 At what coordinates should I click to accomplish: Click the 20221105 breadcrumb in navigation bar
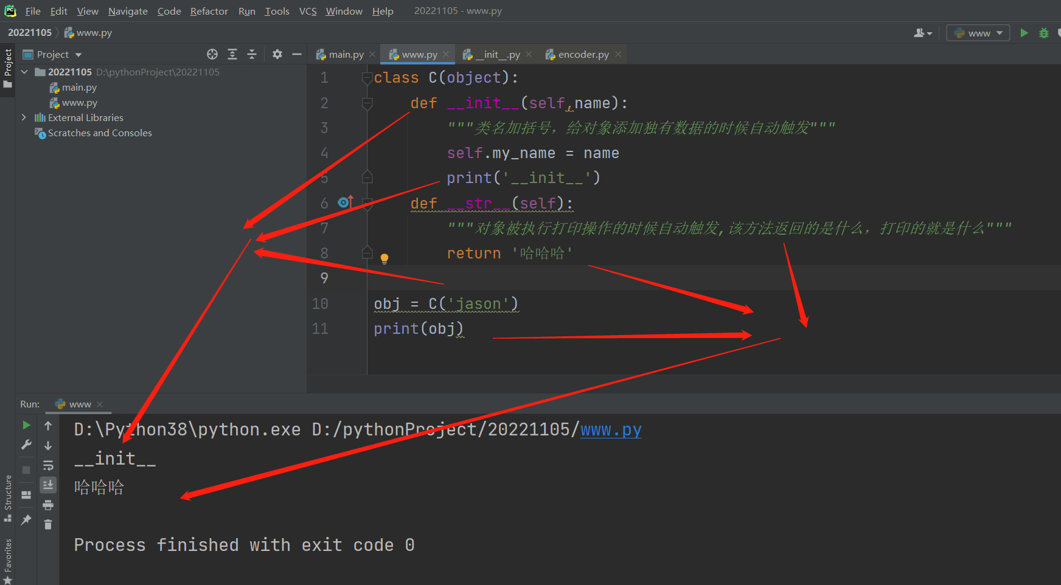30,33
